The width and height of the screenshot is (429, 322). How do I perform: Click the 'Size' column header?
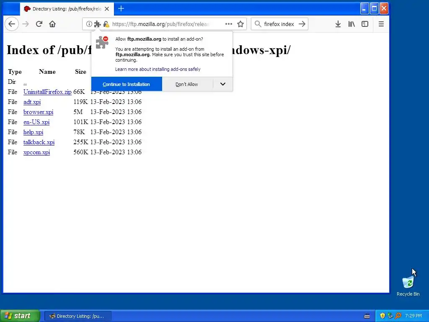(x=80, y=72)
